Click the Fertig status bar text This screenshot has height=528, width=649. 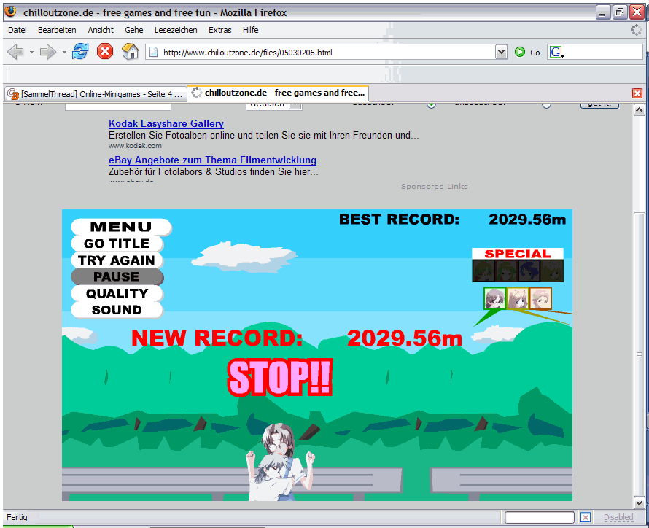[x=17, y=517]
